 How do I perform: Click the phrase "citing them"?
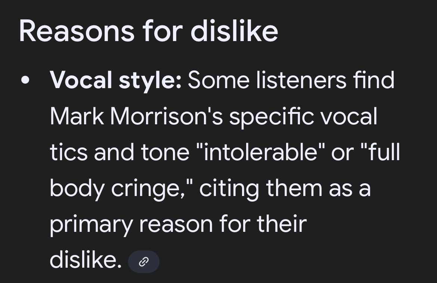coord(261,188)
